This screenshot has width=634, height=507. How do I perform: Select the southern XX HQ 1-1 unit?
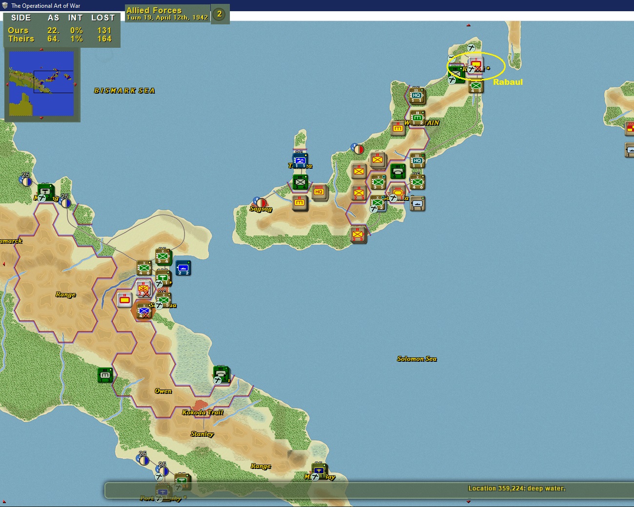click(417, 160)
